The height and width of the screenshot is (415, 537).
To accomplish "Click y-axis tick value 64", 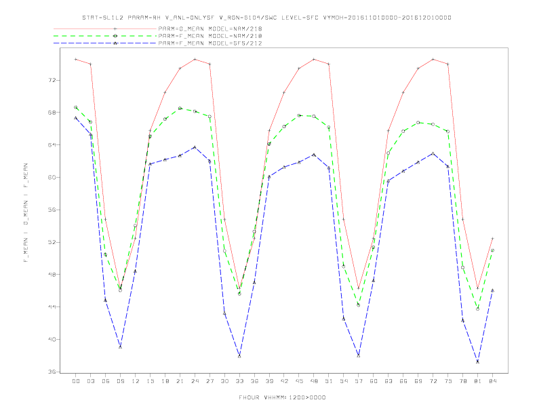I will click(52, 145).
